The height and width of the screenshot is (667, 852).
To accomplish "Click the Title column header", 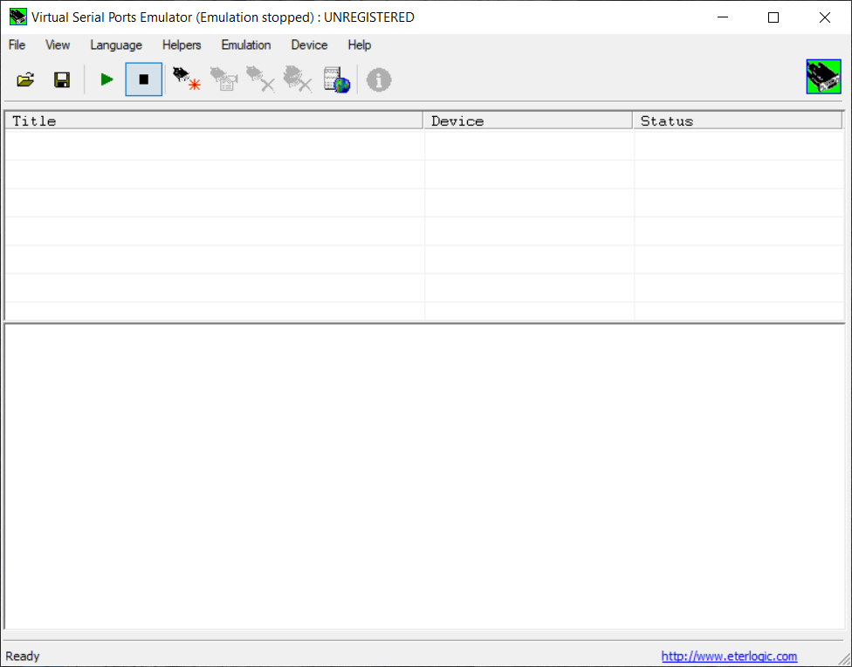I will coord(214,120).
